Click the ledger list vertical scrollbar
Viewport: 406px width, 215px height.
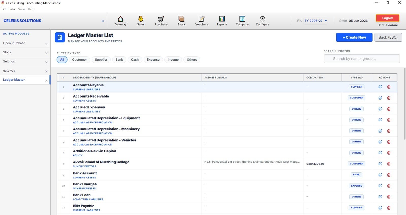(x=404, y=104)
